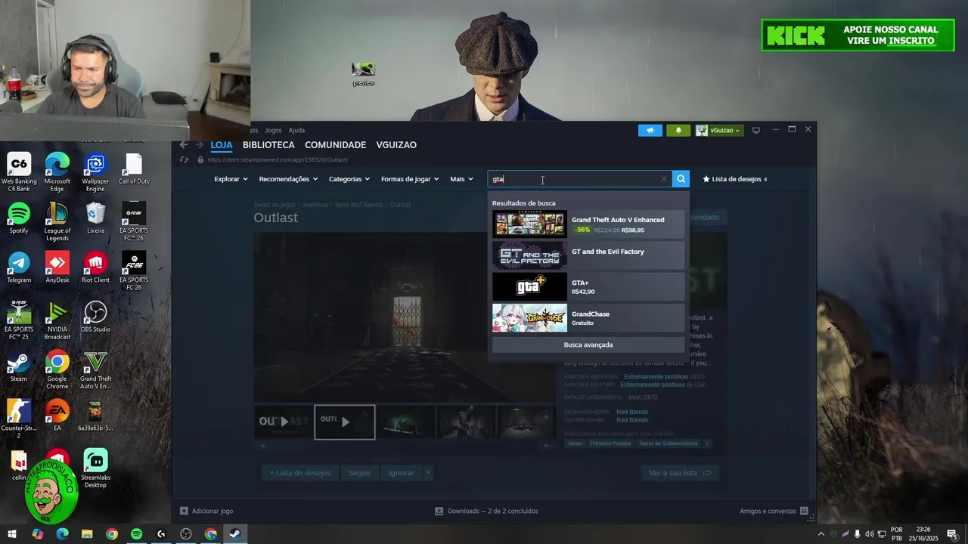Screen dimensions: 968x544
Task: Open the Ajuda menu
Action: pyautogui.click(x=296, y=130)
